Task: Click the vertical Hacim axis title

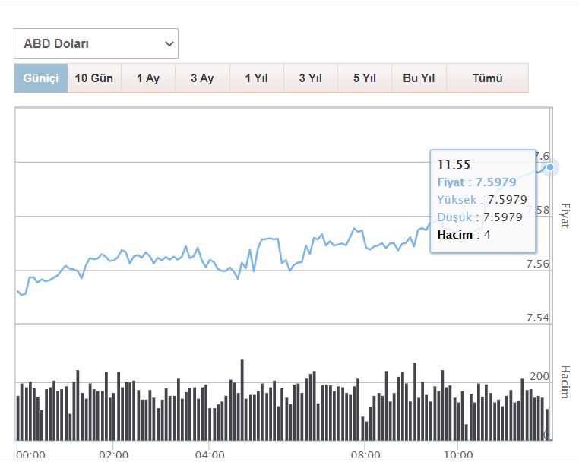Action: coord(565,381)
